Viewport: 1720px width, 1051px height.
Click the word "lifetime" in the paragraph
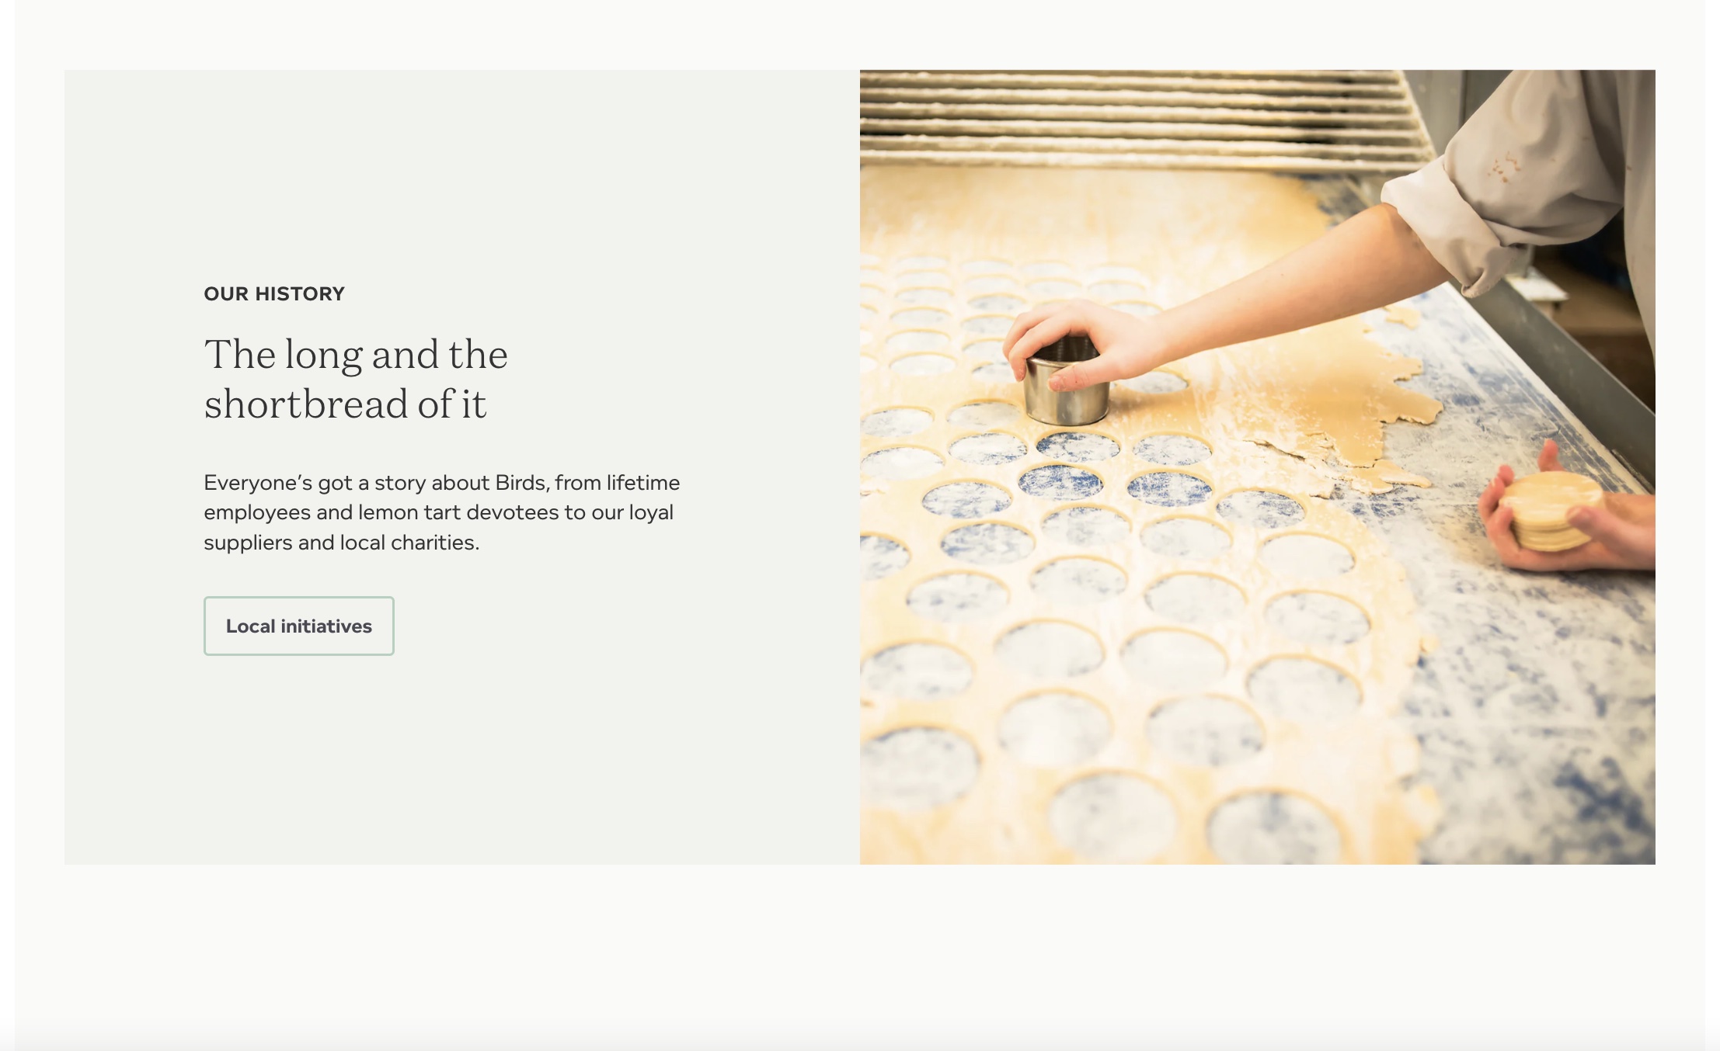click(x=642, y=483)
